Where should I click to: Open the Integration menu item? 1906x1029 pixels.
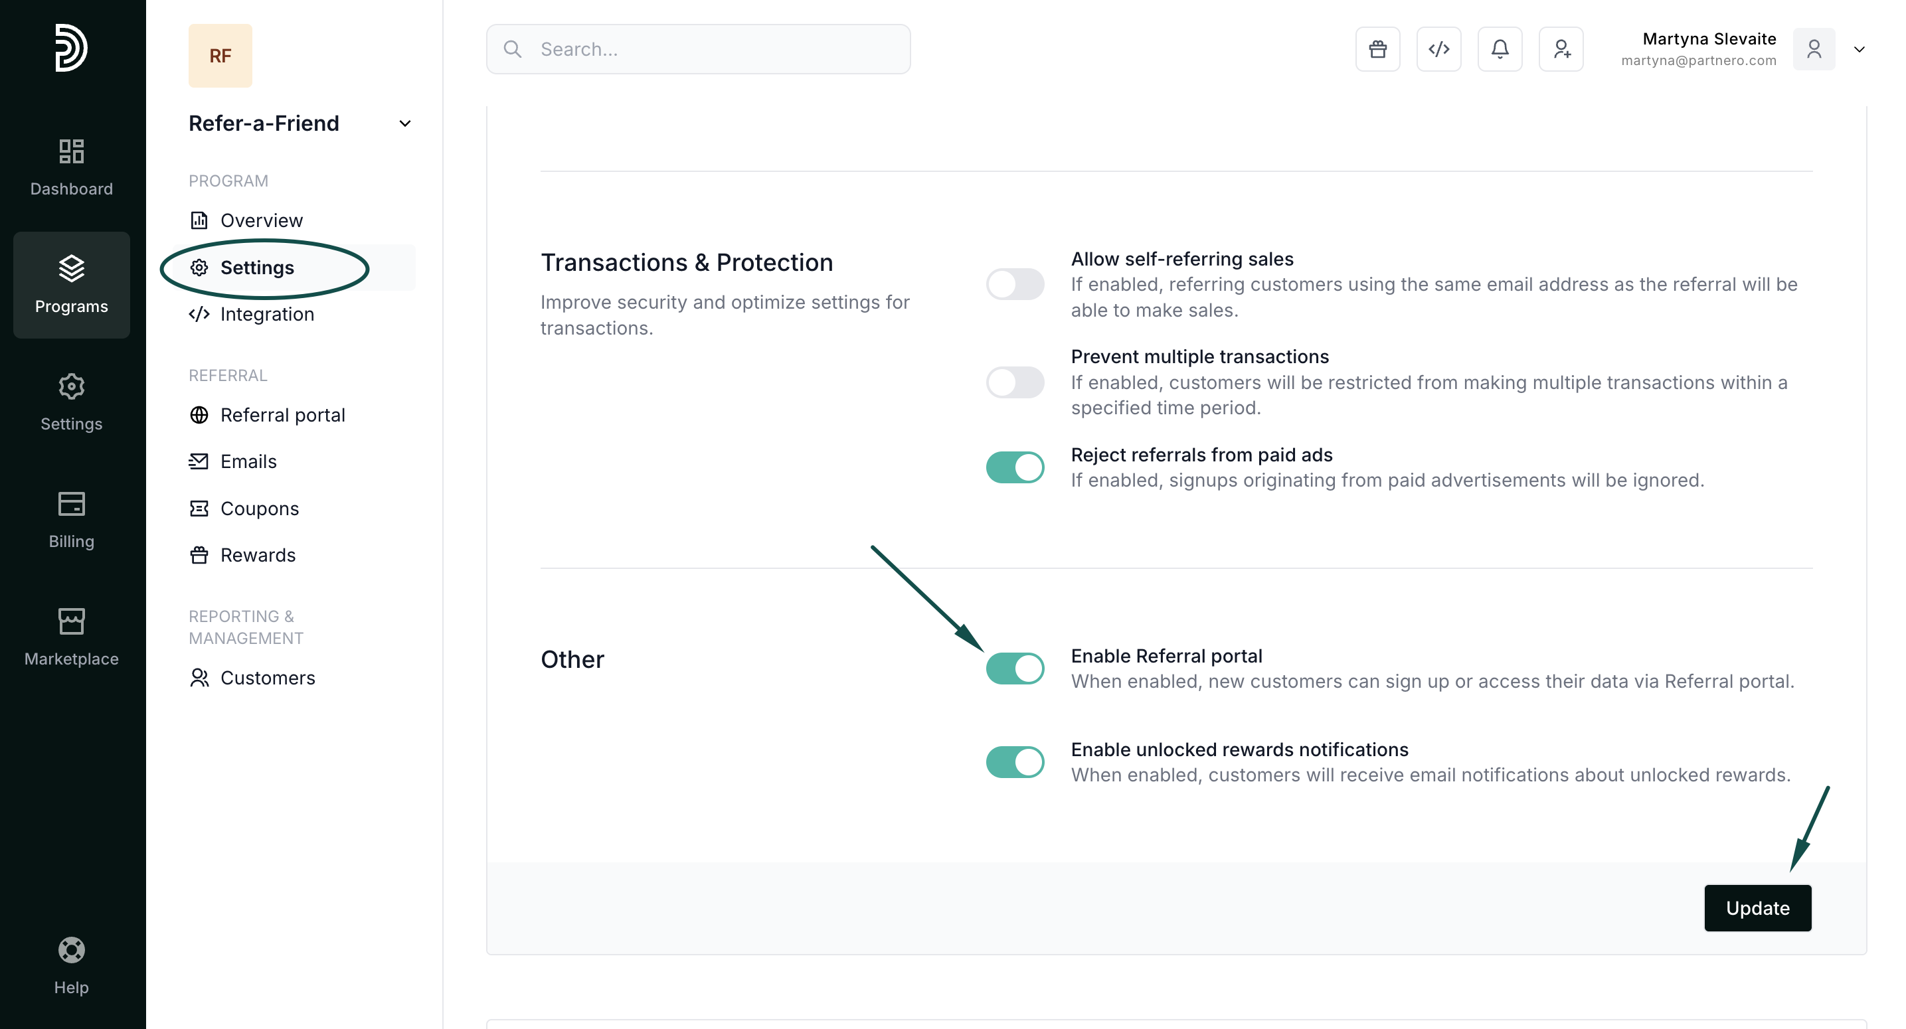[266, 315]
